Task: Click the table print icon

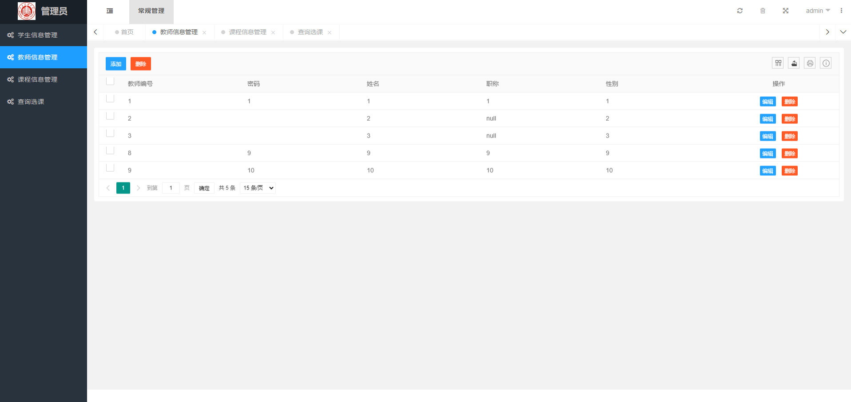Action: pos(810,63)
